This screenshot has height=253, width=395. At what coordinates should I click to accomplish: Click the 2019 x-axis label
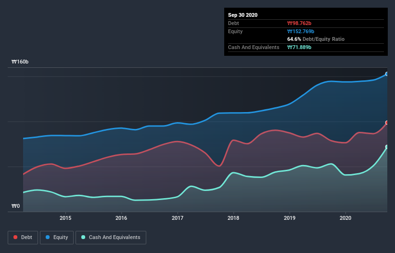click(x=290, y=218)
